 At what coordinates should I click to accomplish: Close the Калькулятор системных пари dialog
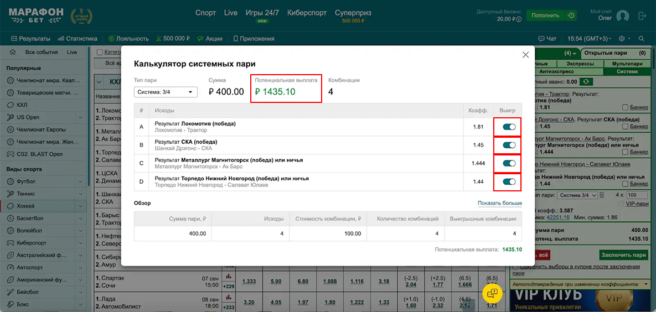click(x=526, y=55)
